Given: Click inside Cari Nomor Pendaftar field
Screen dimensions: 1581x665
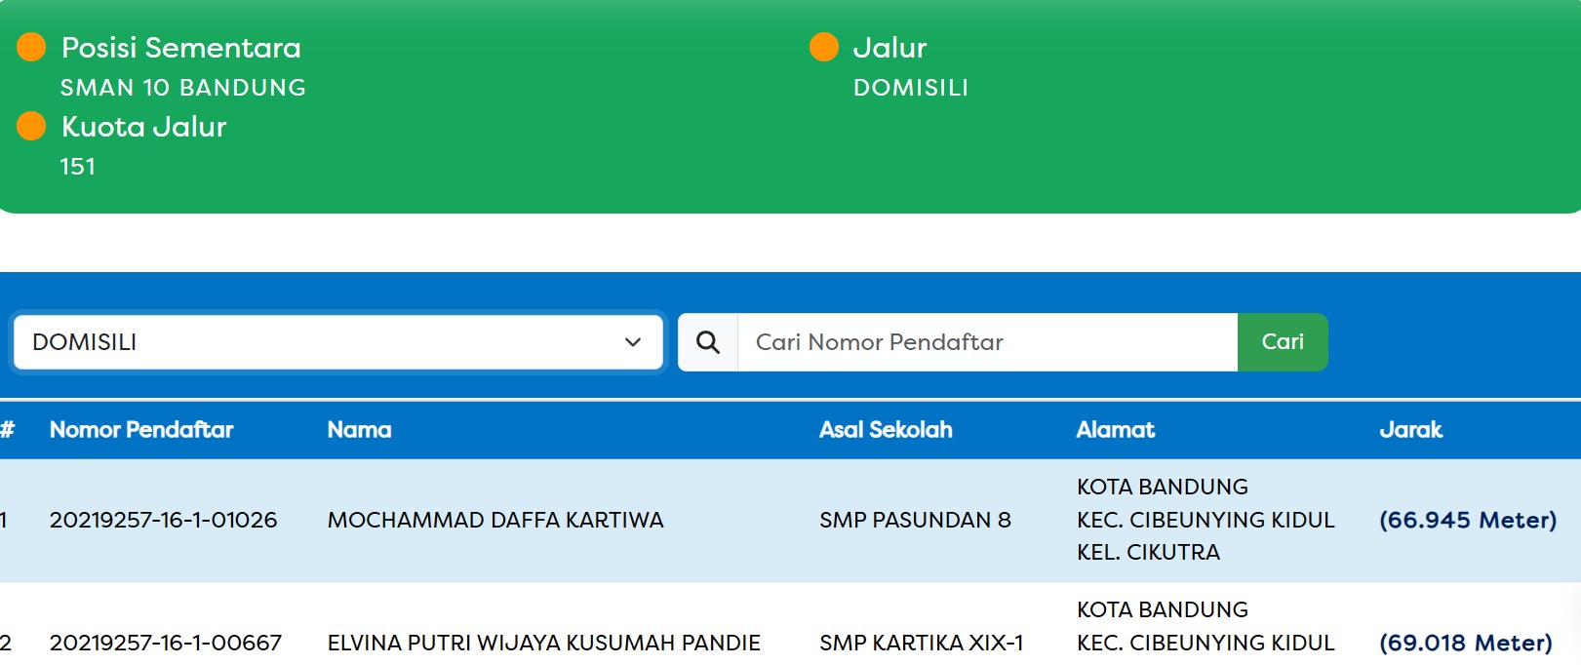Looking at the screenshot, I should (987, 342).
